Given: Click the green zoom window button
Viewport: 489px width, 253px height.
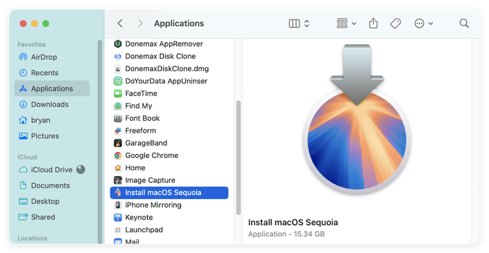Looking at the screenshot, I should [46, 23].
